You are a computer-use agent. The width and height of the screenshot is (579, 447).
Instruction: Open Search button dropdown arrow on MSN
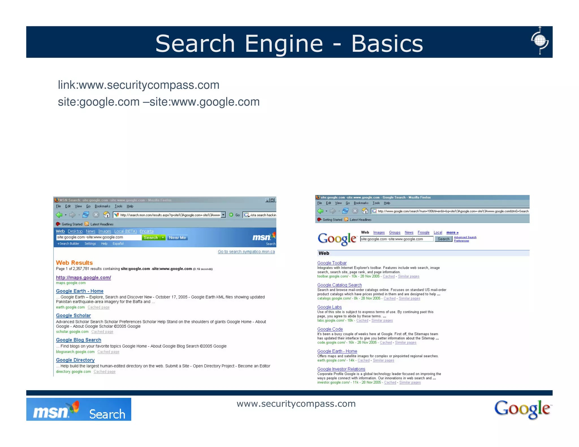point(163,238)
